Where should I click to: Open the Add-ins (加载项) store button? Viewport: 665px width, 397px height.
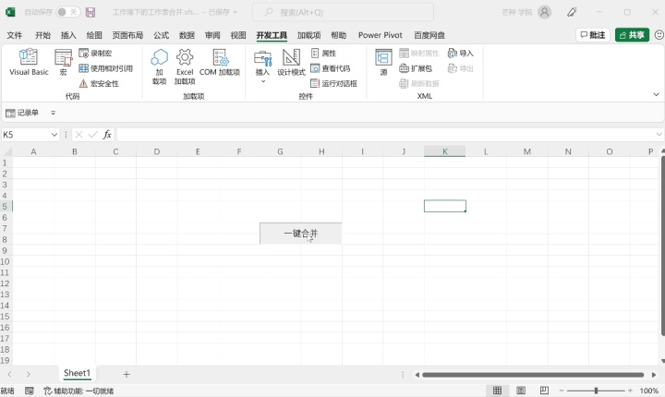[160, 66]
